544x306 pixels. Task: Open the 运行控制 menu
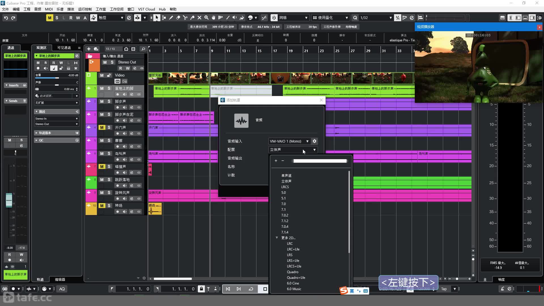(x=85, y=9)
